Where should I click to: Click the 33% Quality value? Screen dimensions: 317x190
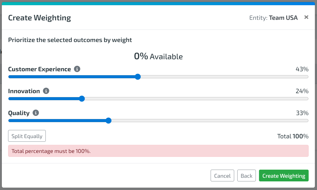[302, 113]
